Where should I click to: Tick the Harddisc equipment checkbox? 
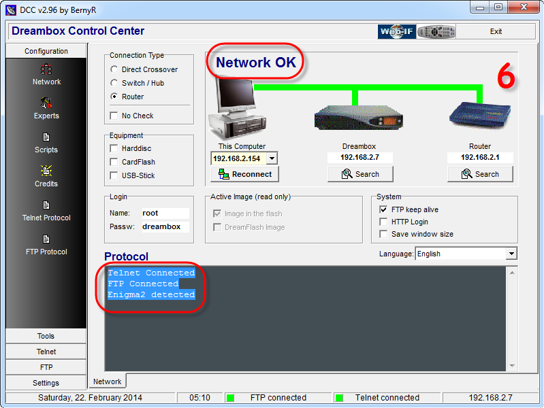point(114,148)
